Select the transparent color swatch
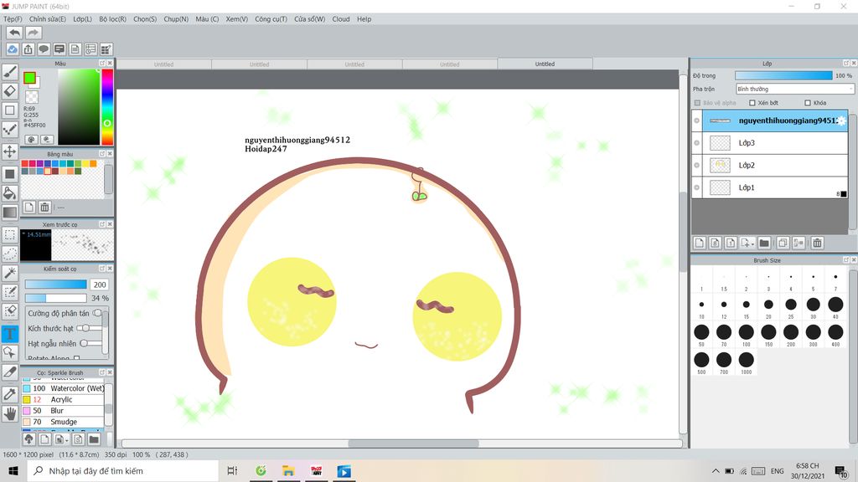The image size is (858, 482). point(32,97)
